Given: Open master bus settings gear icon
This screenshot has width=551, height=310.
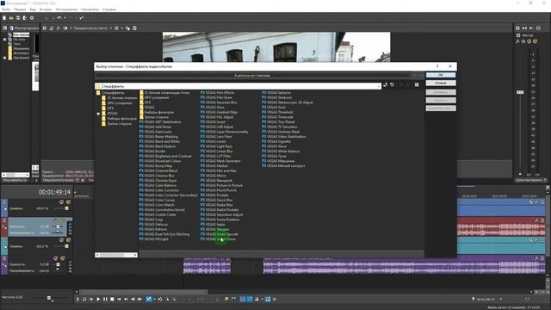Looking at the screenshot, I should point(517,28).
